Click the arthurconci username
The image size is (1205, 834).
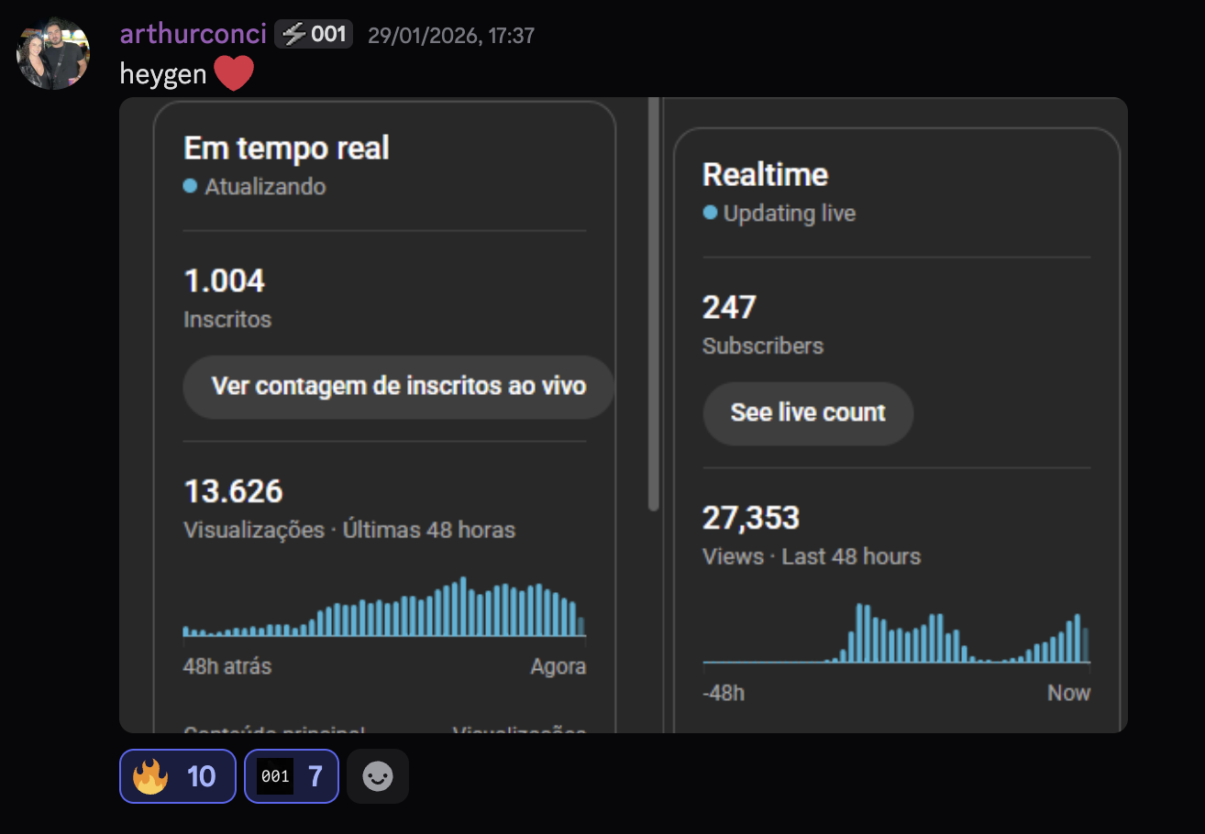[x=193, y=35]
